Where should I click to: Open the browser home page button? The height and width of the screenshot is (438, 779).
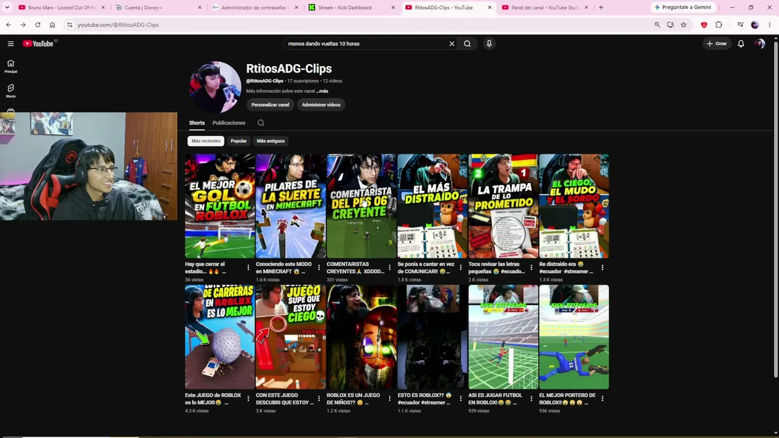tap(52, 25)
